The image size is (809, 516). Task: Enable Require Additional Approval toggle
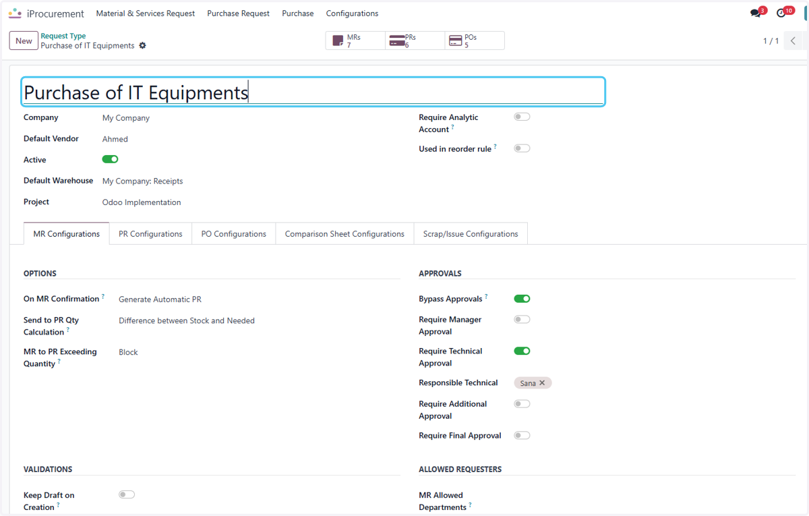click(522, 404)
